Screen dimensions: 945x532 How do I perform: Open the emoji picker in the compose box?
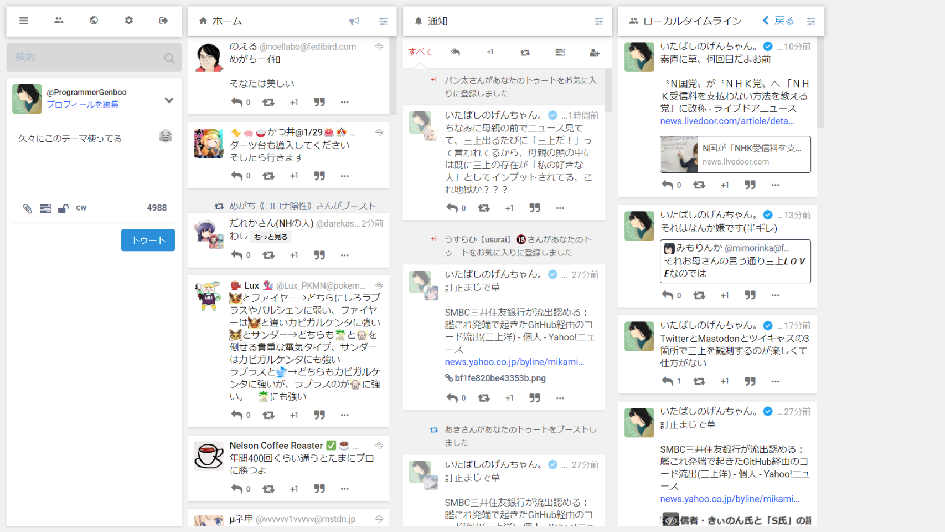tap(165, 136)
